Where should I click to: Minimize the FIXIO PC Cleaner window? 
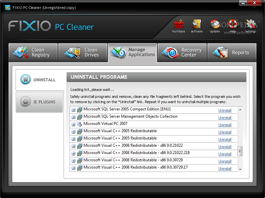coord(243,3)
